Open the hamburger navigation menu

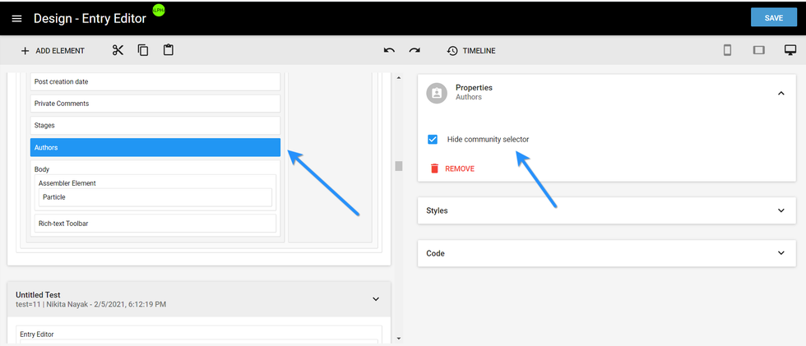(16, 19)
